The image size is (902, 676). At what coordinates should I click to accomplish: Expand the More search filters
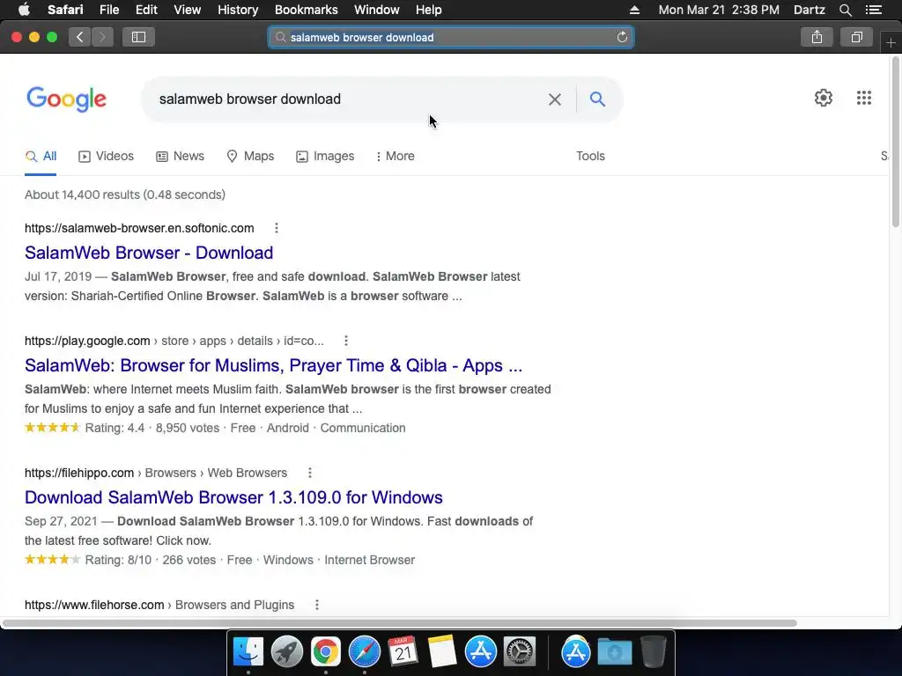395,157
